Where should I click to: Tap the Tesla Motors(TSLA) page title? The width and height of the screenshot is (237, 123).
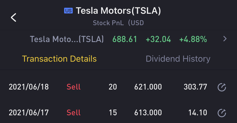click(x=118, y=11)
